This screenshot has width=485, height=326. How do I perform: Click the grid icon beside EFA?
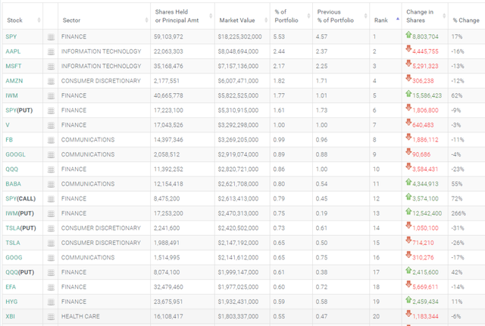coord(51,287)
